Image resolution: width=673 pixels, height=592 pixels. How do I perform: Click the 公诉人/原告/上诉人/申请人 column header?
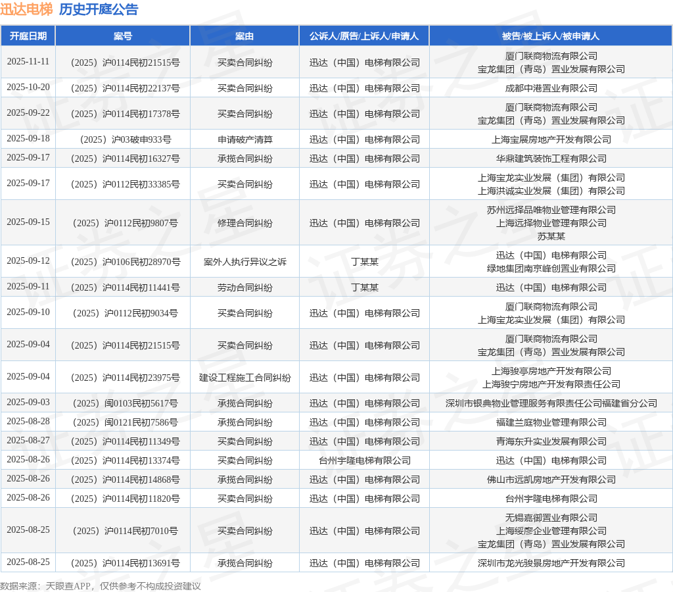363,36
